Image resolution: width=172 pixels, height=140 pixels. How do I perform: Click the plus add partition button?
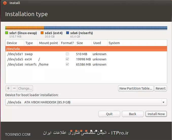pos(8,88)
